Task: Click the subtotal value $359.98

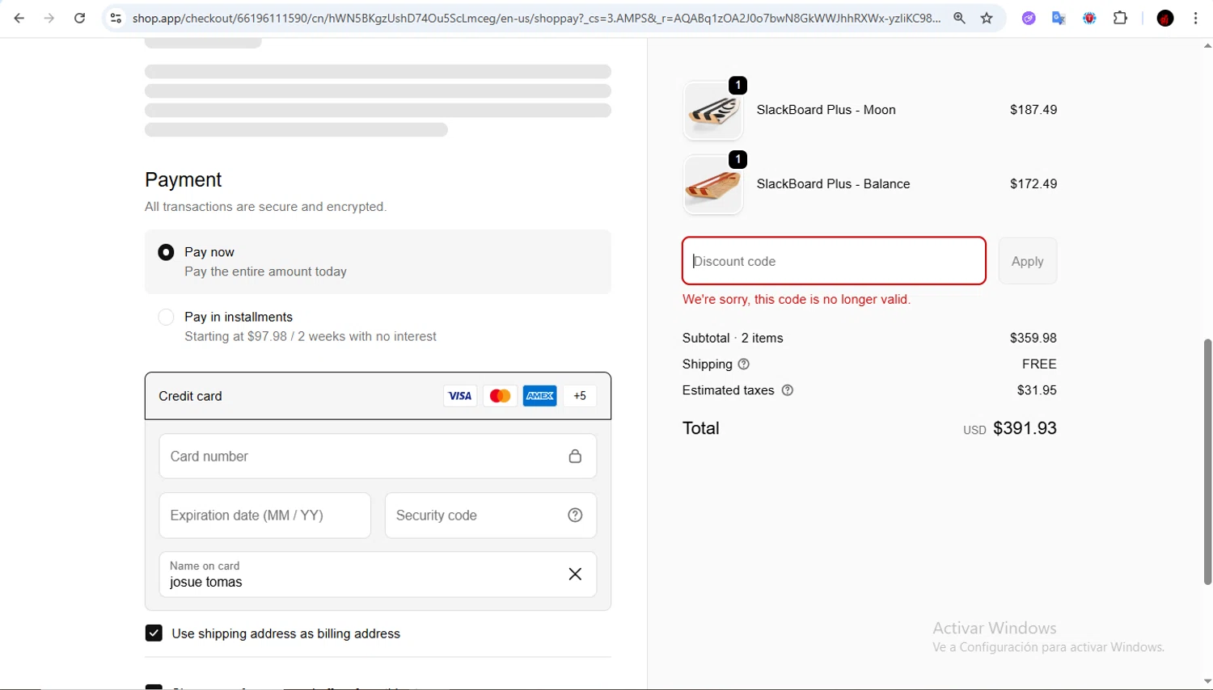Action: [x=1033, y=339]
